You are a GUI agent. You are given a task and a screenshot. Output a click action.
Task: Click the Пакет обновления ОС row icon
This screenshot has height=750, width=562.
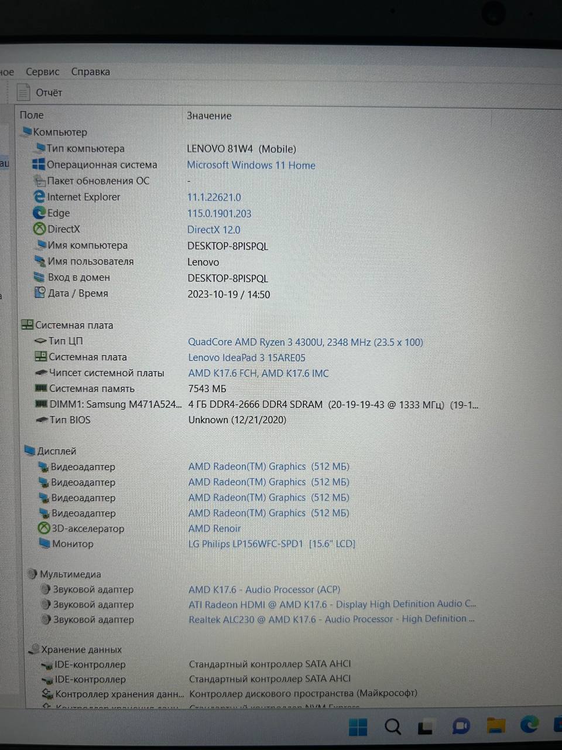click(39, 180)
